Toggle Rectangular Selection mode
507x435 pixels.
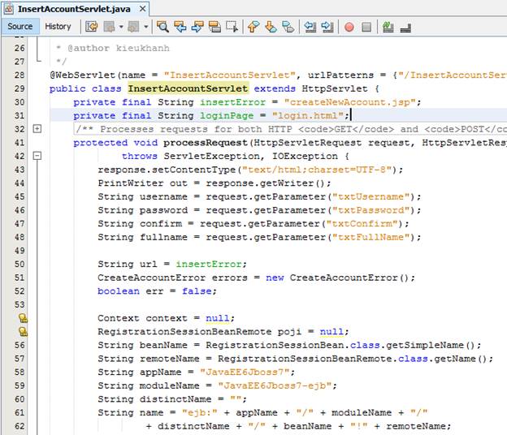tap(232, 27)
